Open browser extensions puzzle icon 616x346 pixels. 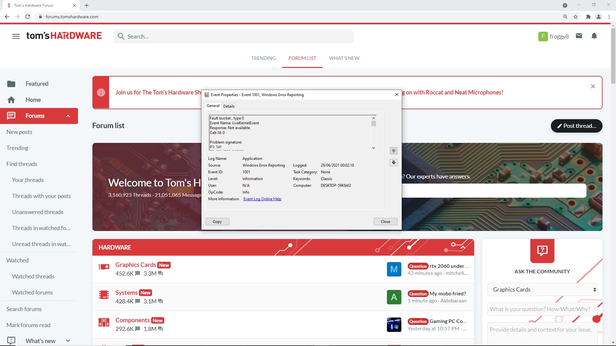pos(588,17)
